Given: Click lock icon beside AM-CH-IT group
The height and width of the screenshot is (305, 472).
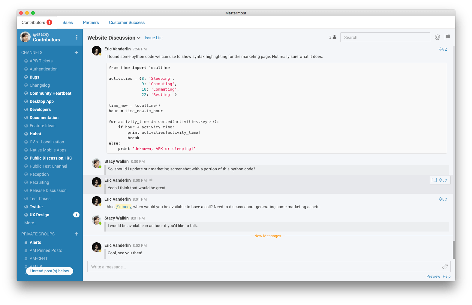Looking at the screenshot, I should pos(26,259).
